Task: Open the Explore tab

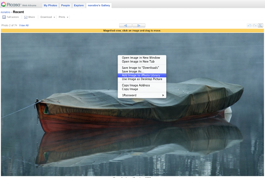Action: (x=79, y=5)
